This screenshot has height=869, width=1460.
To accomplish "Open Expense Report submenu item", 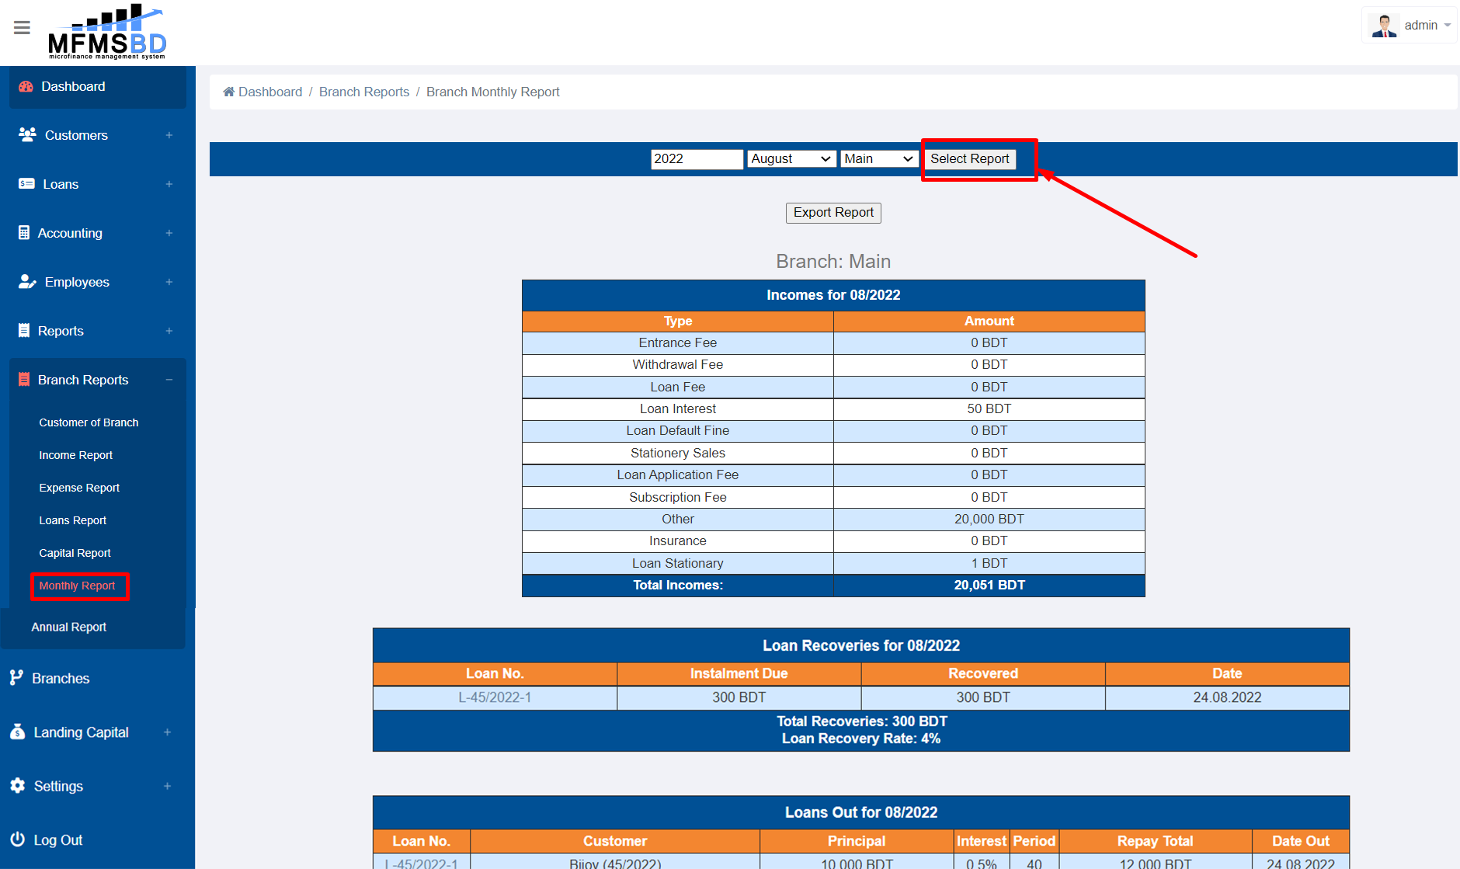I will 79,488.
